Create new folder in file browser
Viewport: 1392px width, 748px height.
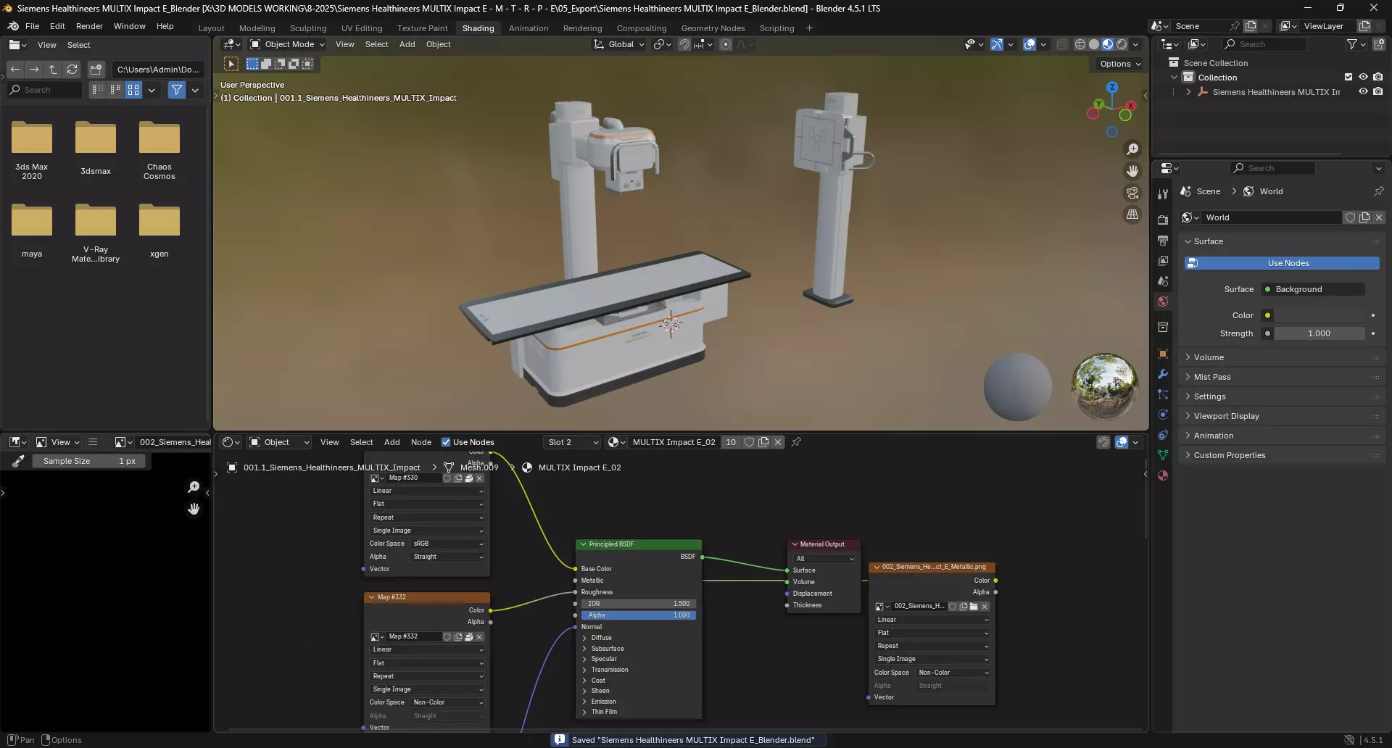coord(96,70)
